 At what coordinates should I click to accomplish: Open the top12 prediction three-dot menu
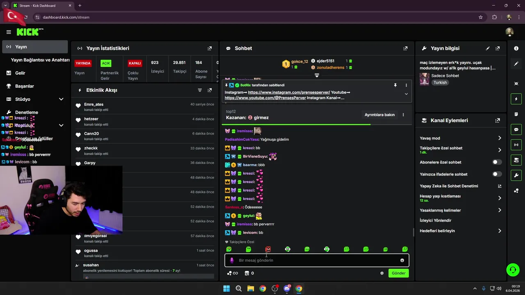403,115
